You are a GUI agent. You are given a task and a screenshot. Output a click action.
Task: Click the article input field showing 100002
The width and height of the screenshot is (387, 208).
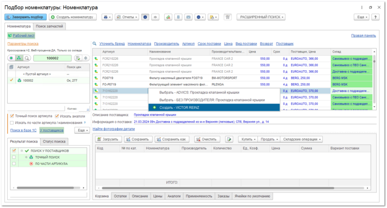click(x=53, y=58)
